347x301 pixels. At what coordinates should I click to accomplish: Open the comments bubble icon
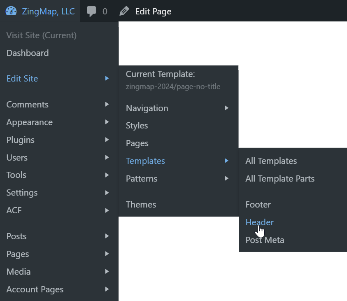(91, 12)
